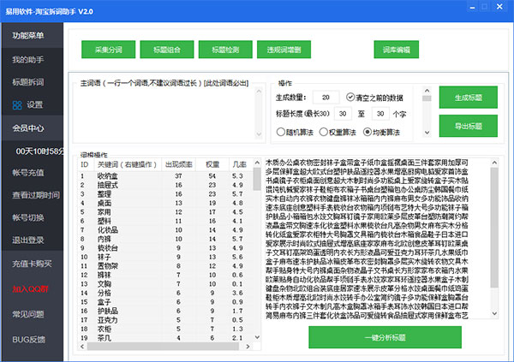The width and height of the screenshot is (514, 362).
Task: Click the results text scroll-up arrow
Action: point(494,163)
